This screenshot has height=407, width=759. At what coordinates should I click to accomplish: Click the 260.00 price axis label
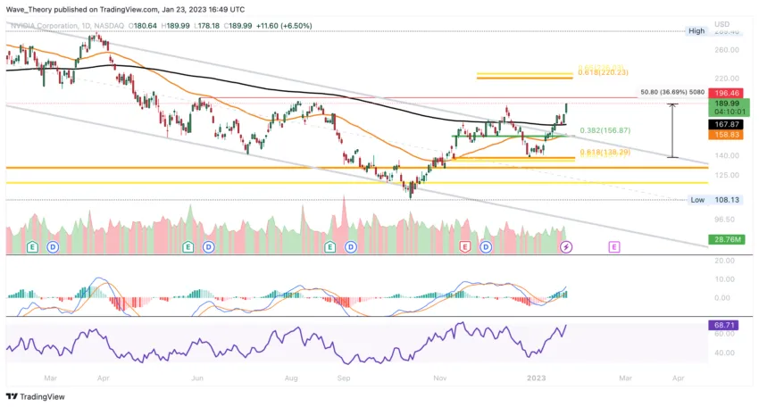coord(727,50)
